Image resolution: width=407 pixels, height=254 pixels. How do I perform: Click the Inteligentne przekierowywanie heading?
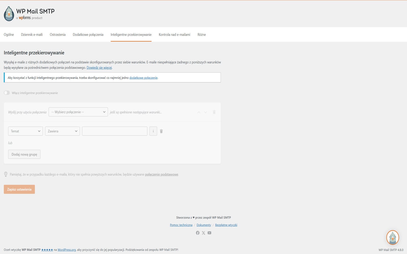[x=34, y=53]
